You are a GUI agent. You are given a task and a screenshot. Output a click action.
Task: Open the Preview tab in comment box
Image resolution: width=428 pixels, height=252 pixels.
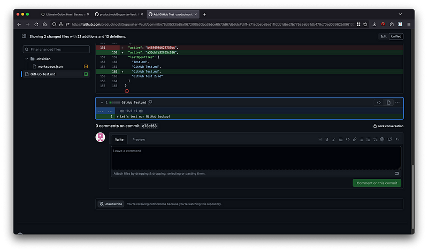click(x=139, y=139)
